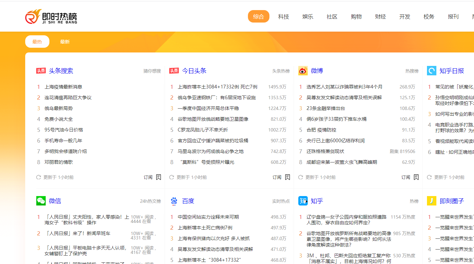Open the 微信 title link

click(55, 201)
